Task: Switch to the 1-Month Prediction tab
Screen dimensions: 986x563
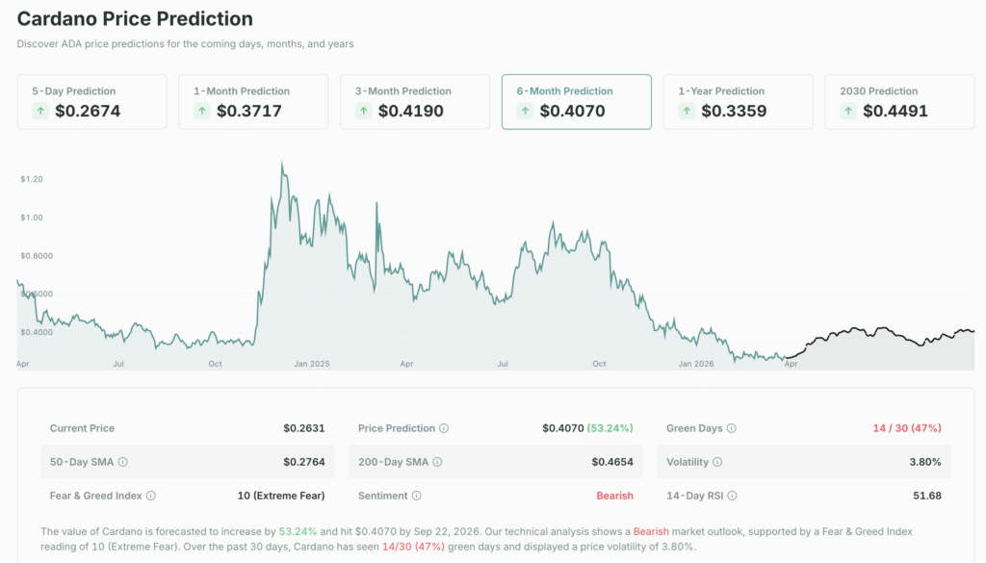Action: [x=253, y=101]
